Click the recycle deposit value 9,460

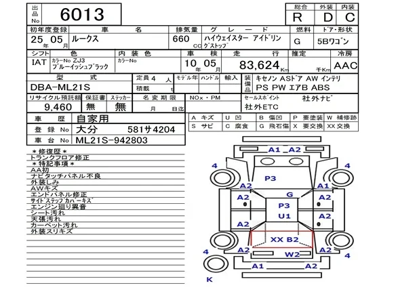pos(58,107)
